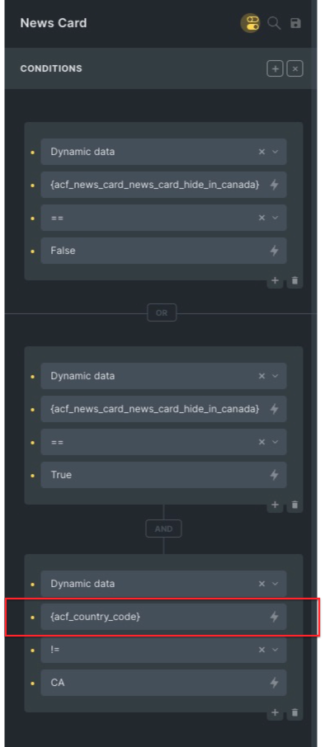Toggle the AND relation connector
The image size is (325, 747).
pos(163,529)
